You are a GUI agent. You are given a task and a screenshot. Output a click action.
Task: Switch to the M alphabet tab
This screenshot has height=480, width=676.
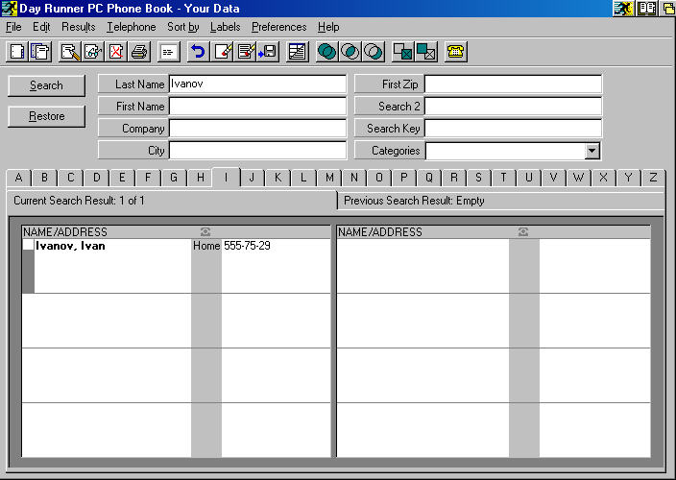point(329,178)
